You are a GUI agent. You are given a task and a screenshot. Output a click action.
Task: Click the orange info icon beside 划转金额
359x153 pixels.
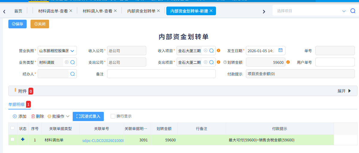pyautogui.click(x=288, y=62)
